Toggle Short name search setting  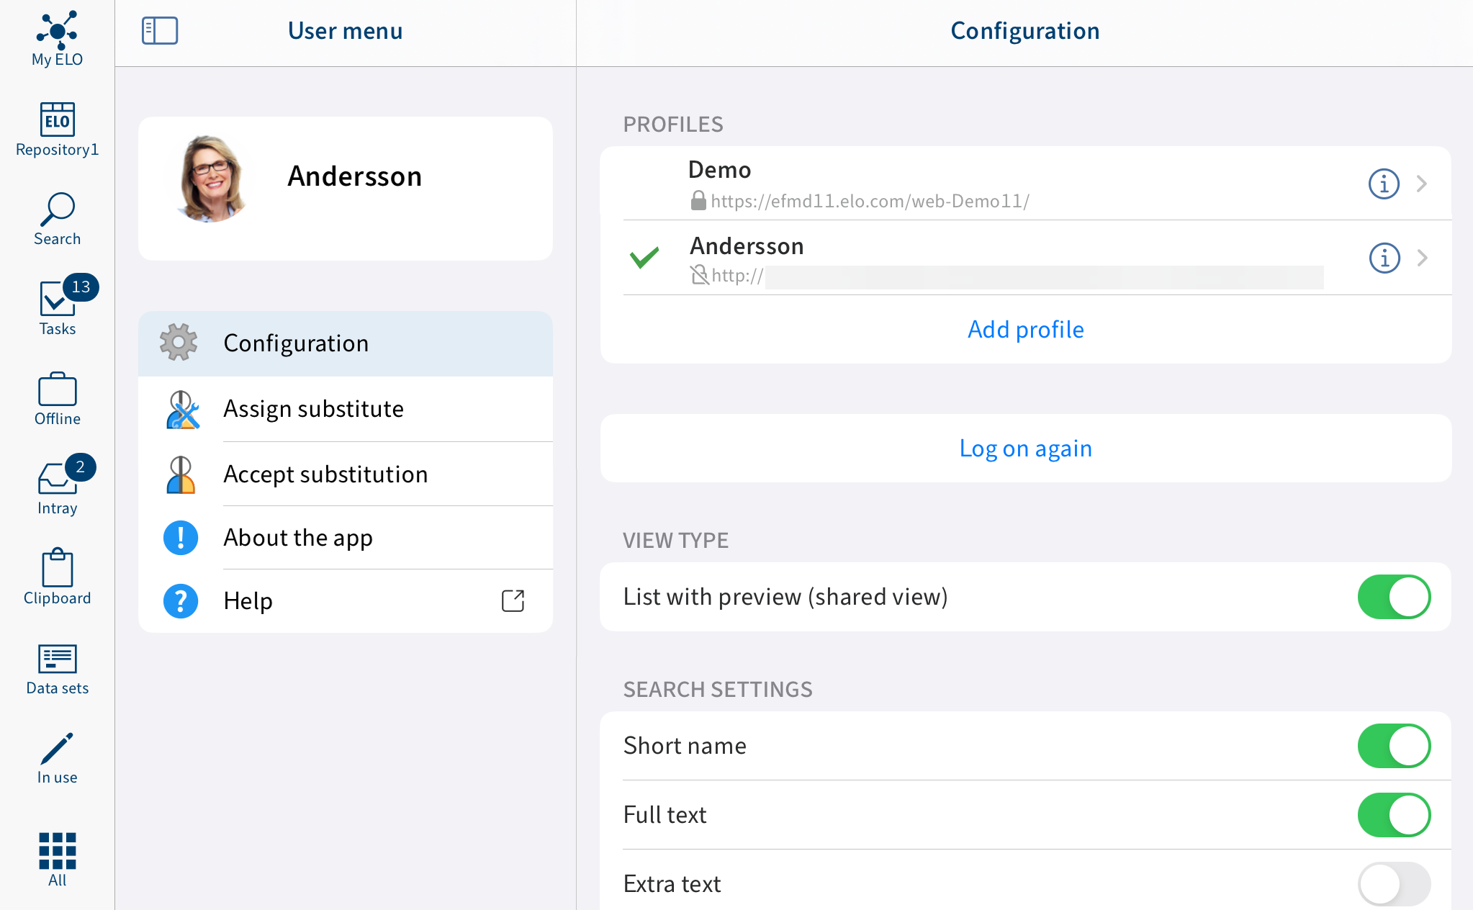coord(1393,746)
